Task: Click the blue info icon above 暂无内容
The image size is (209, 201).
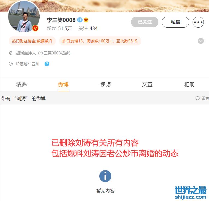Action: click(x=105, y=176)
